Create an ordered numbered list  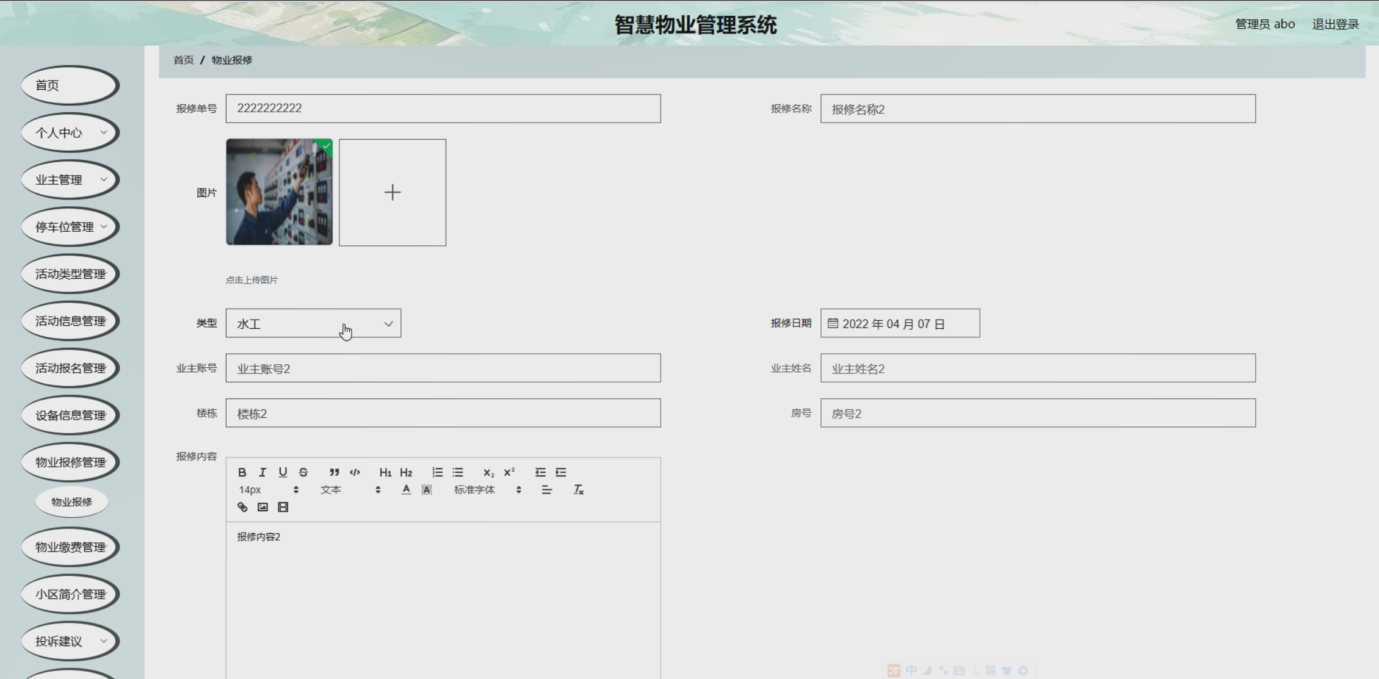(437, 472)
